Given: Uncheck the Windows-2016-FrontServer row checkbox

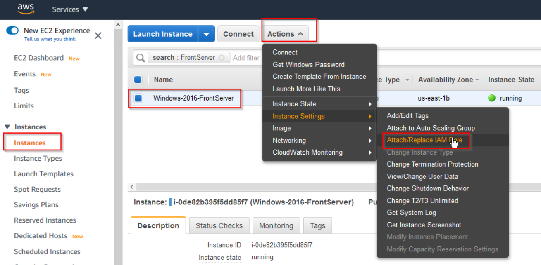Looking at the screenshot, I should point(138,98).
